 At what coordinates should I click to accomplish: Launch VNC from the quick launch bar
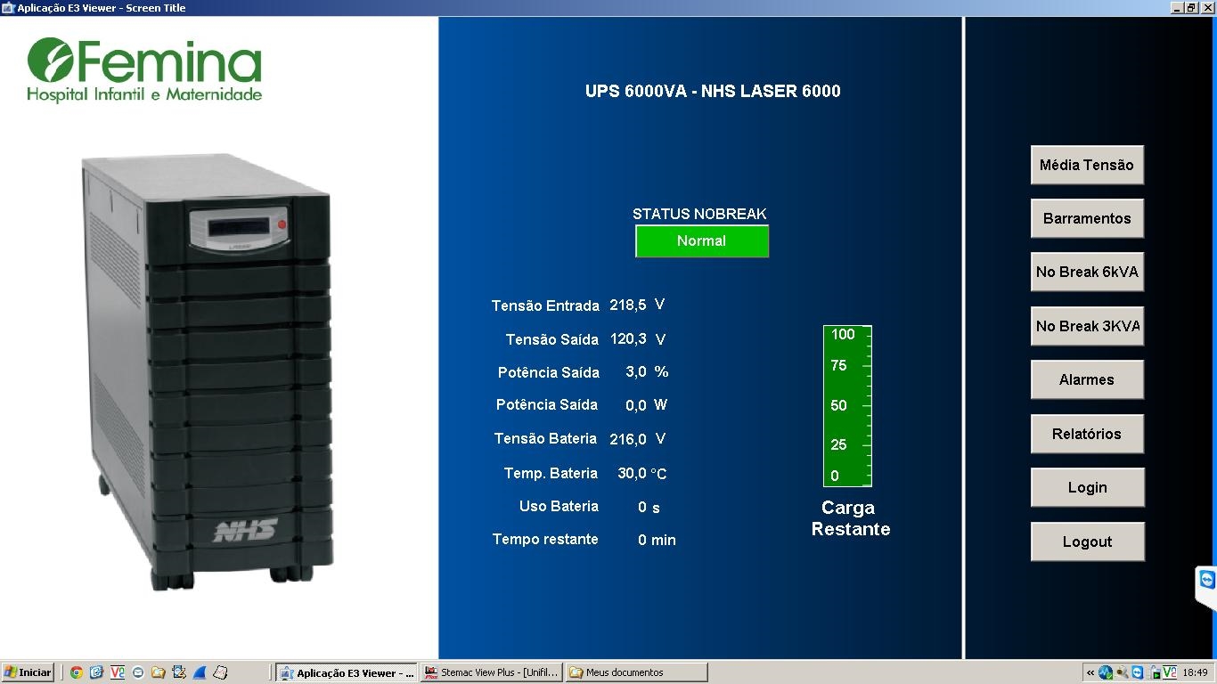click(x=117, y=672)
